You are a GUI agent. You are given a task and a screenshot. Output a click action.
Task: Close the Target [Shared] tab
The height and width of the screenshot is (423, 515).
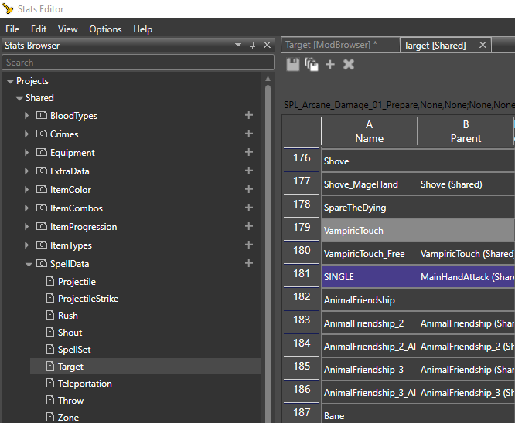(483, 46)
